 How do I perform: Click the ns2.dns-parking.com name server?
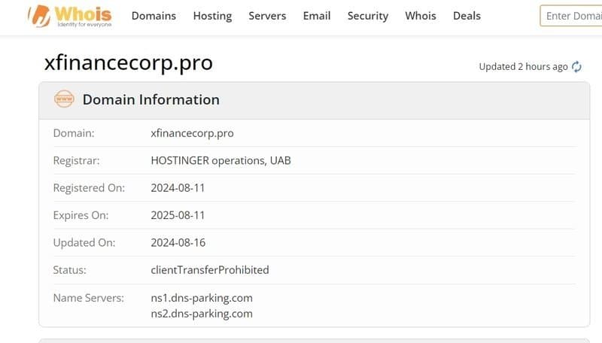(201, 313)
